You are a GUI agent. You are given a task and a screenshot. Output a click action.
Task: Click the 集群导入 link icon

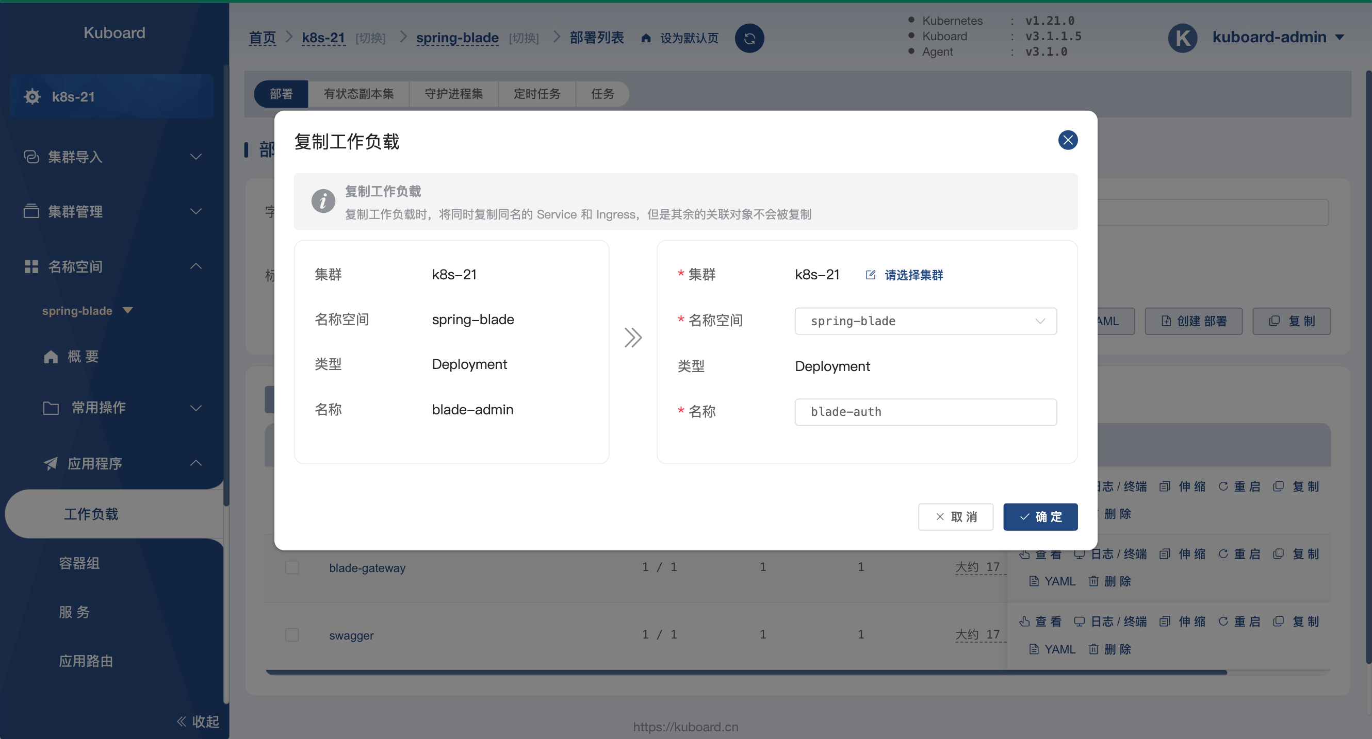[31, 157]
